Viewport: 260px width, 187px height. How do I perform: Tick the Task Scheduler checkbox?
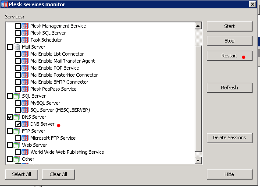click(18, 40)
